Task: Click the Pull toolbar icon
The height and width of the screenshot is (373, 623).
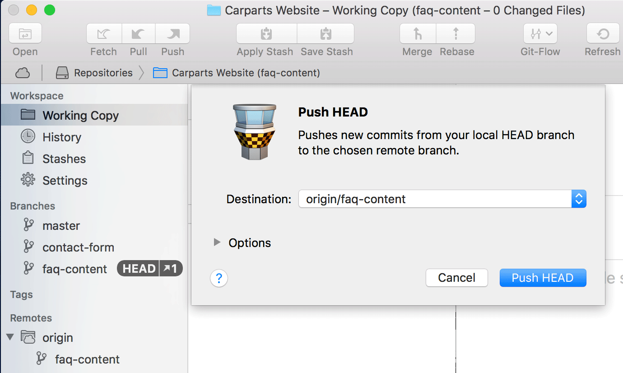Action: tap(138, 34)
